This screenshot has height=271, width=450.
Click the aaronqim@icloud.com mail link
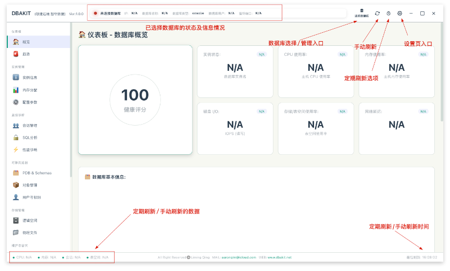(239, 257)
